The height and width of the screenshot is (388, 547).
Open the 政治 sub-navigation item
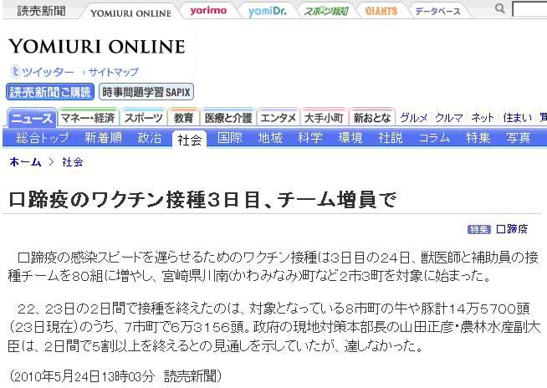150,138
